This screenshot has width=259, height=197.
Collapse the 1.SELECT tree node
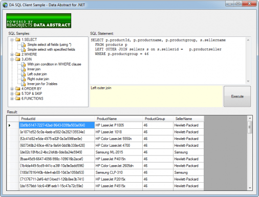12,40
